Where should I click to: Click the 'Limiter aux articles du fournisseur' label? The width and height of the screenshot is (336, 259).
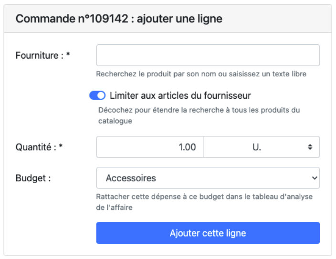[180, 96]
